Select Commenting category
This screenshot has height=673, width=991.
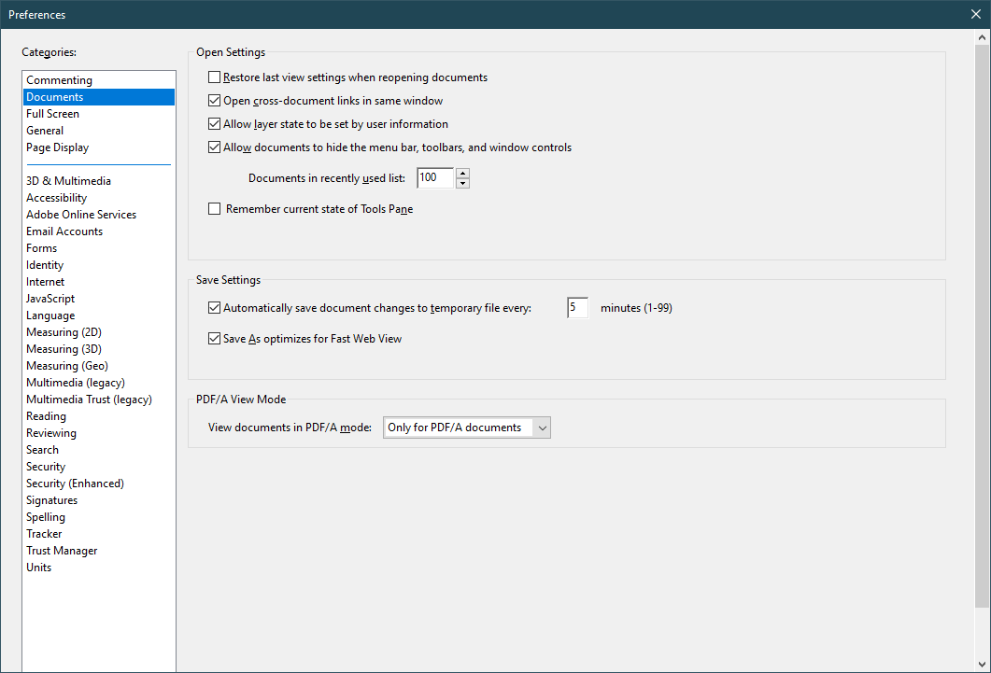click(x=99, y=80)
